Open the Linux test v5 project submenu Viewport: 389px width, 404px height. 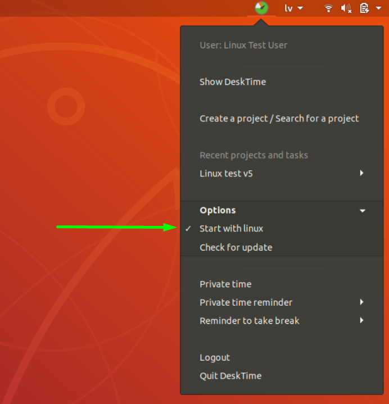[x=282, y=174]
